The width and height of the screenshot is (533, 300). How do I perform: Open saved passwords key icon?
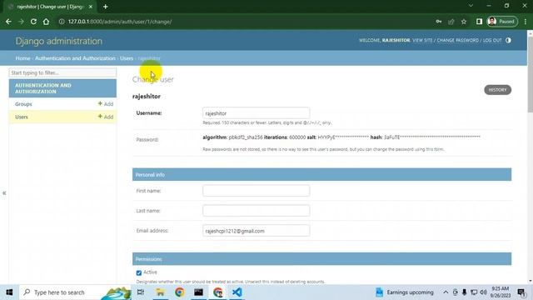pyautogui.click(x=439, y=22)
